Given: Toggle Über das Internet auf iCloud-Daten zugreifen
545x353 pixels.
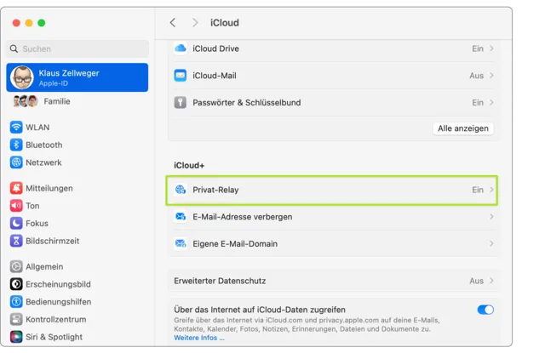Looking at the screenshot, I should pos(485,310).
